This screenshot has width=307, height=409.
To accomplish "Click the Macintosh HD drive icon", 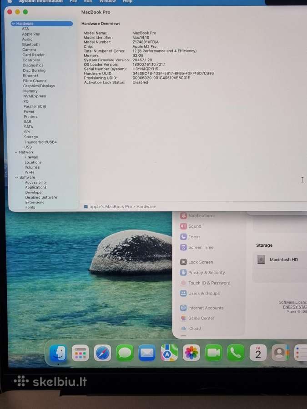I will [261, 259].
